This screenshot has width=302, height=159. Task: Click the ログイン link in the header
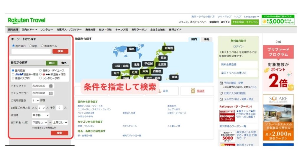(x=225, y=22)
